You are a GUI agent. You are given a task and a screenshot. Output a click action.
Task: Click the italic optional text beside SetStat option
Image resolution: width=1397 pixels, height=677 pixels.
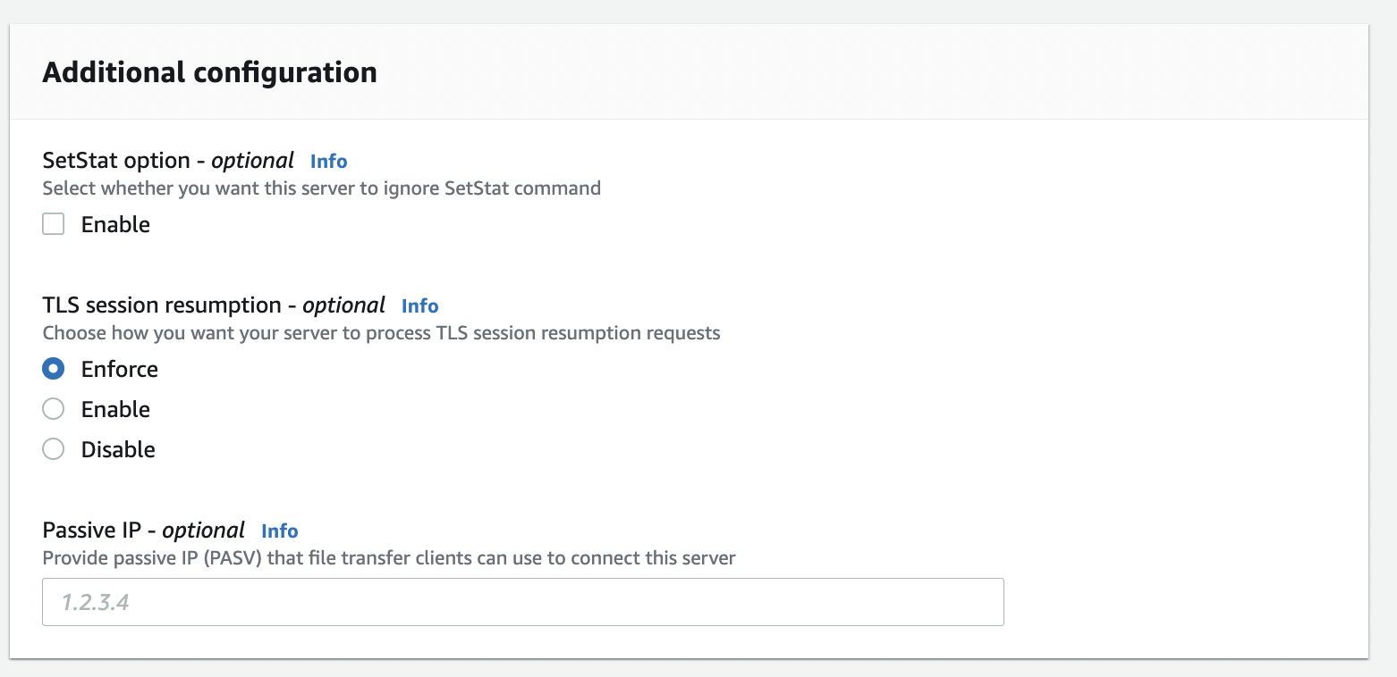point(252,161)
